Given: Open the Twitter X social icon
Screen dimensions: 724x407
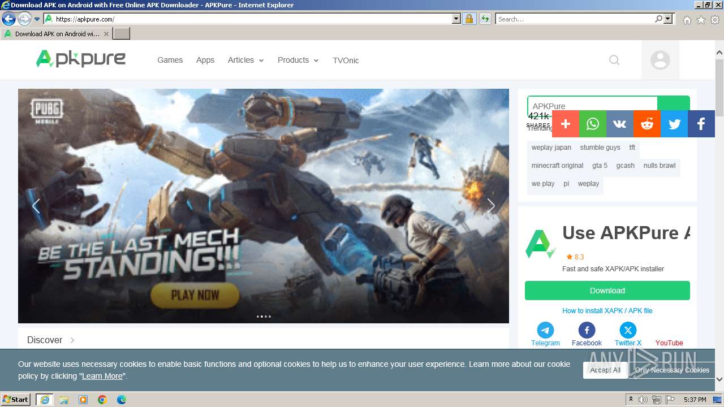Looking at the screenshot, I should [x=628, y=330].
